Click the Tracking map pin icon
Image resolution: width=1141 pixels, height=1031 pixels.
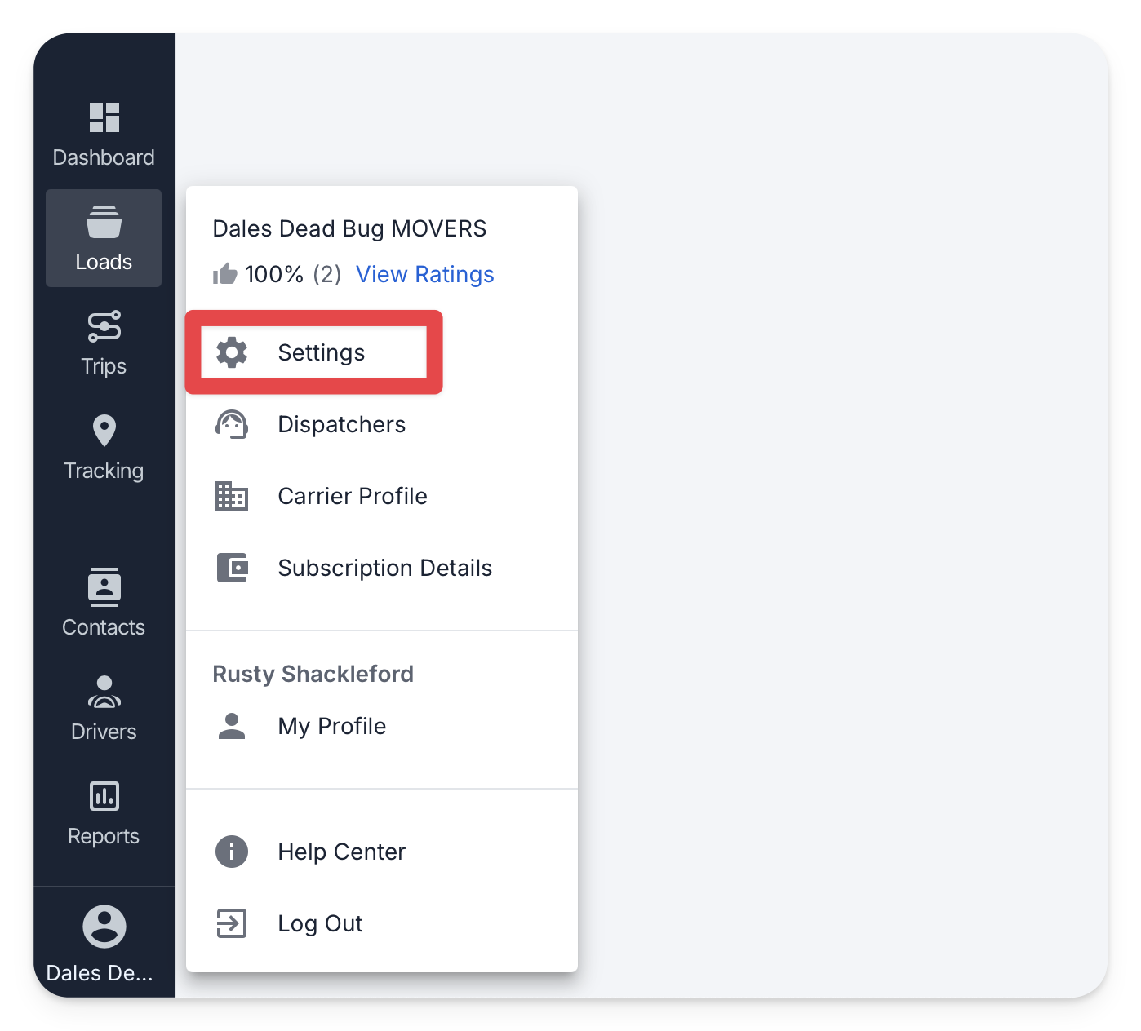[104, 431]
